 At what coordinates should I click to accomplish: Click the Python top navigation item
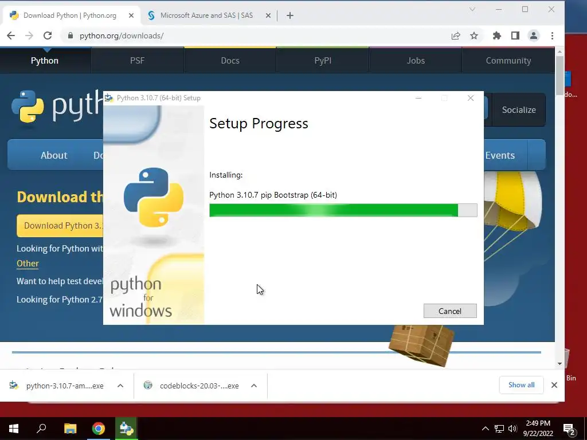[45, 61]
